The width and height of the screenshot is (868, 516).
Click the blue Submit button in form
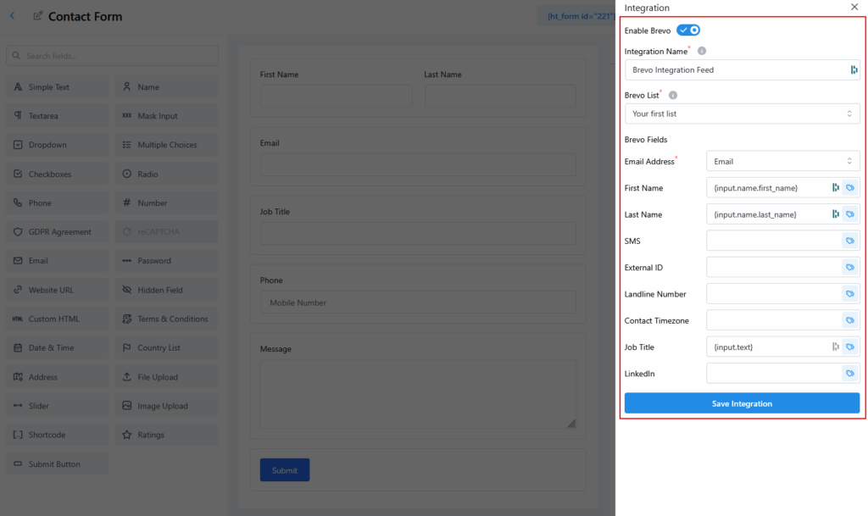point(285,470)
